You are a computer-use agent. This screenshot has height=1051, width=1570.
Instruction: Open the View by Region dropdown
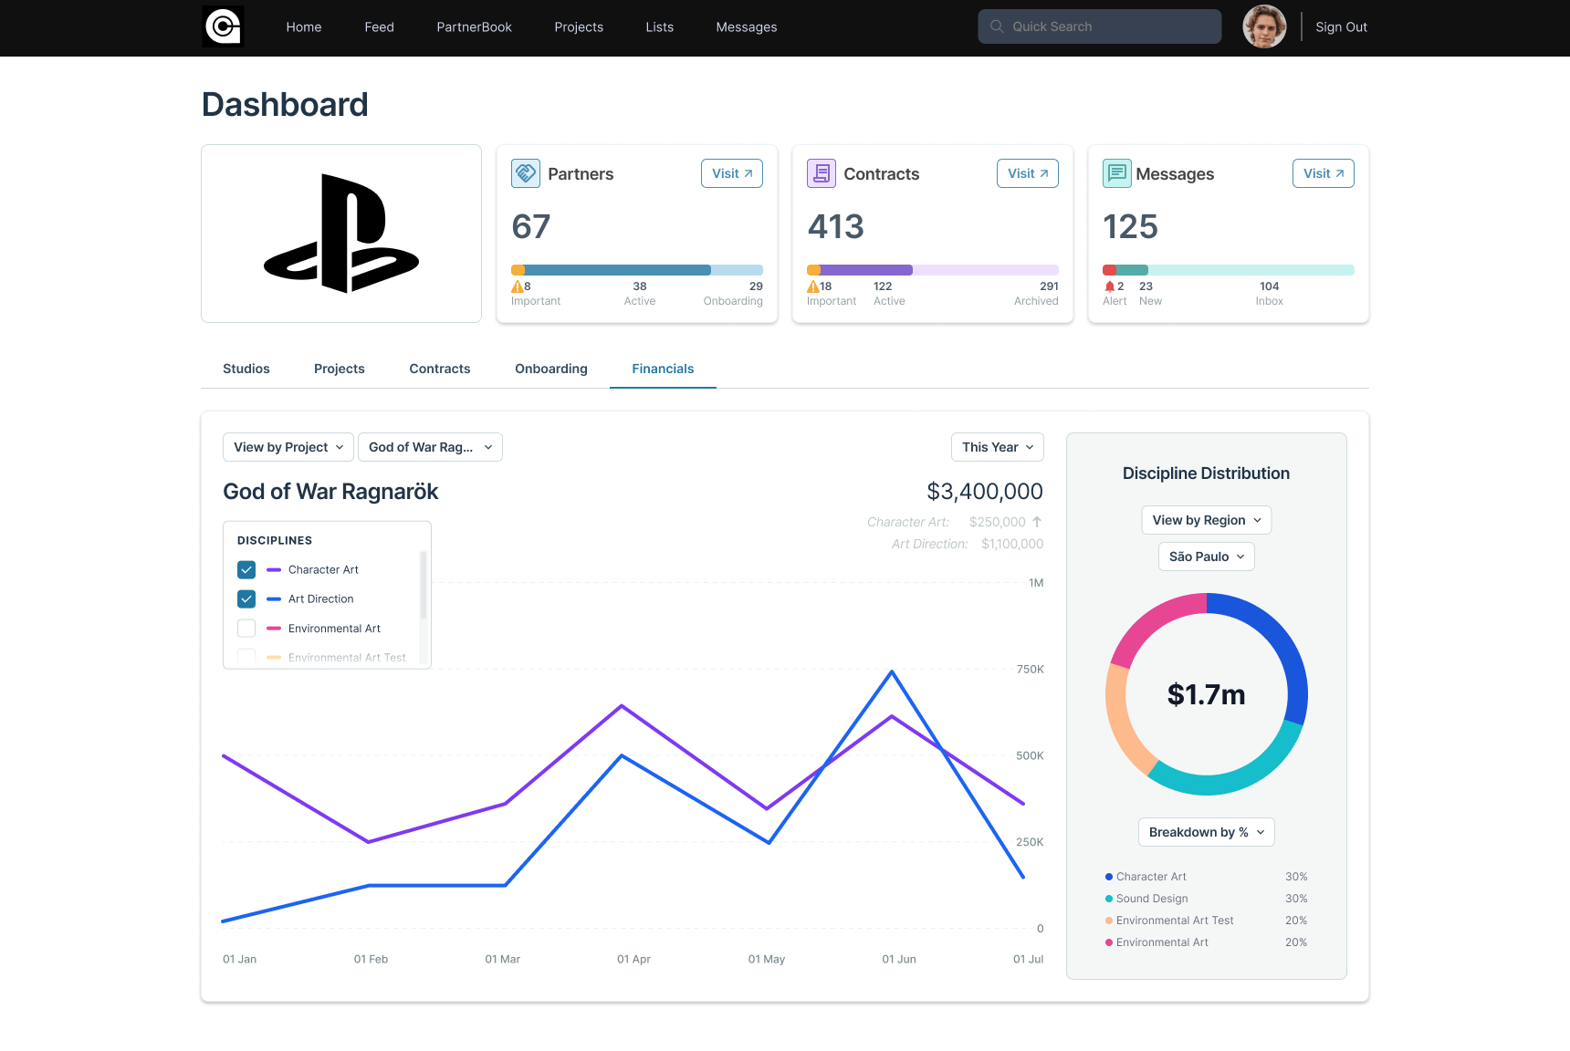(x=1206, y=520)
